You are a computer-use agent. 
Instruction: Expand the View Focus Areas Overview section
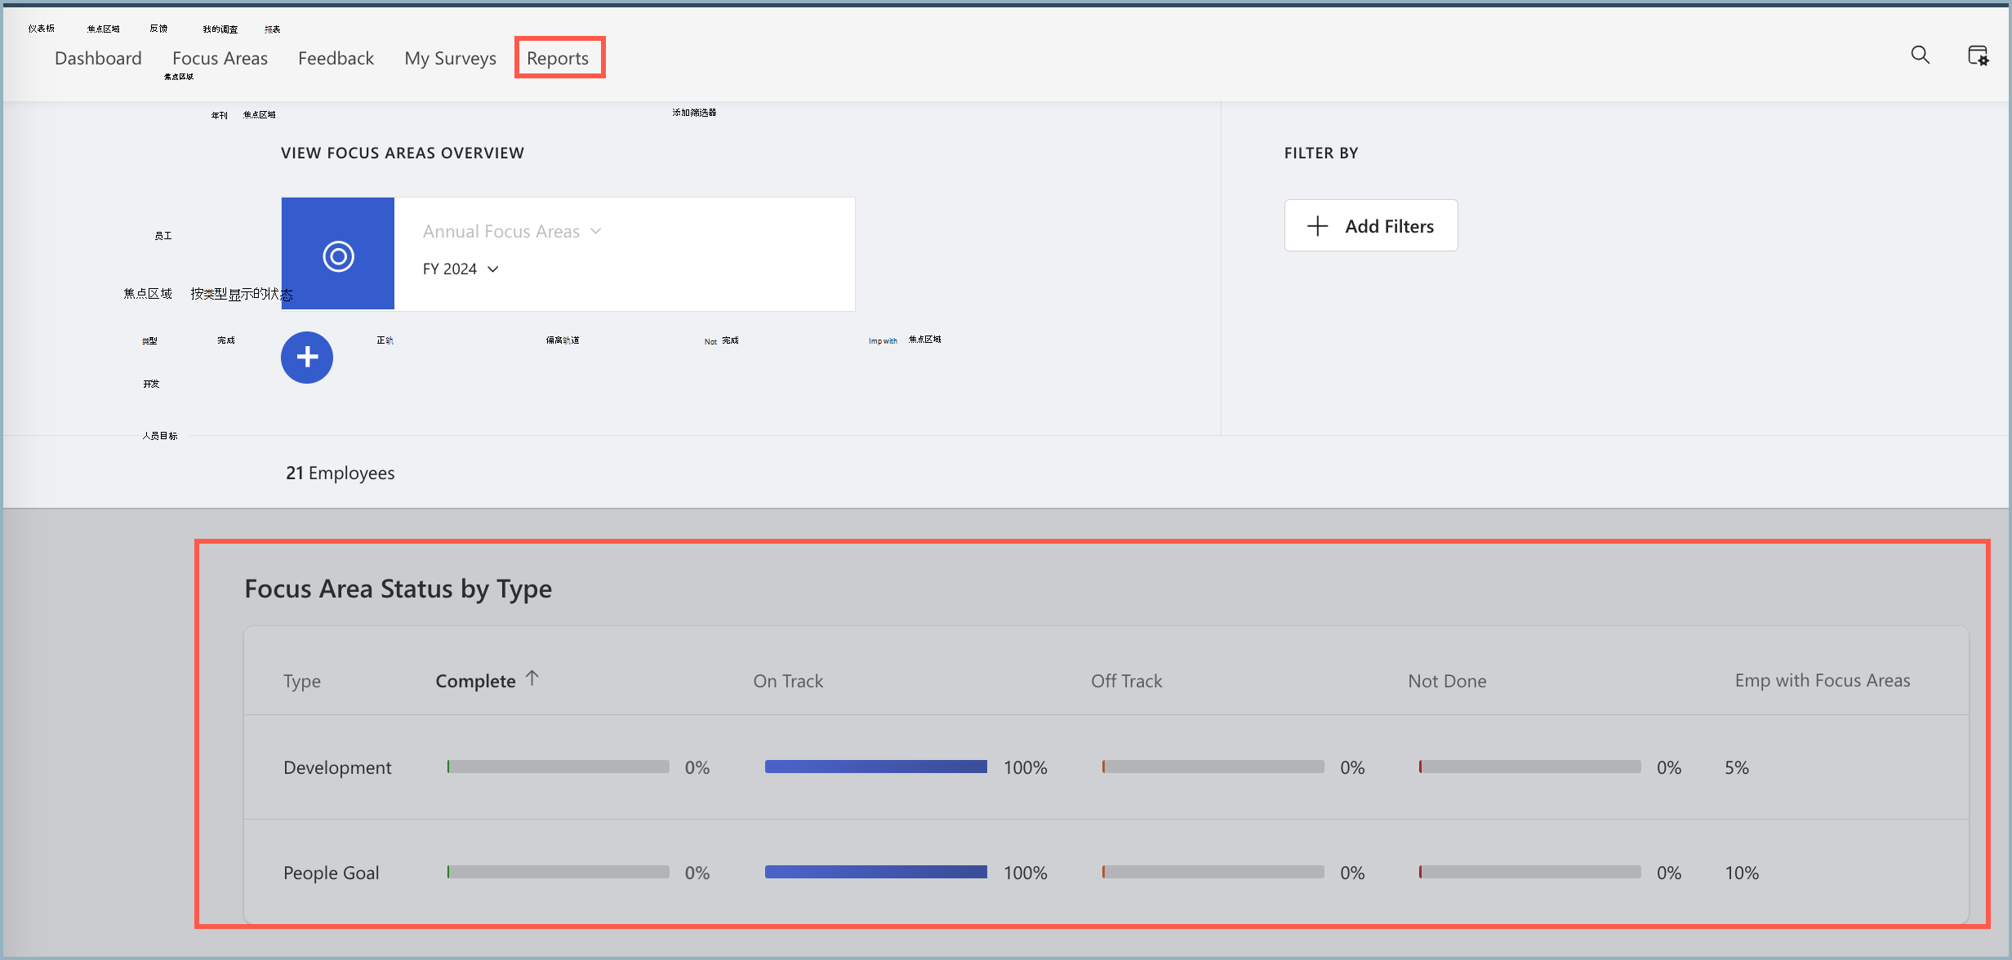point(404,153)
